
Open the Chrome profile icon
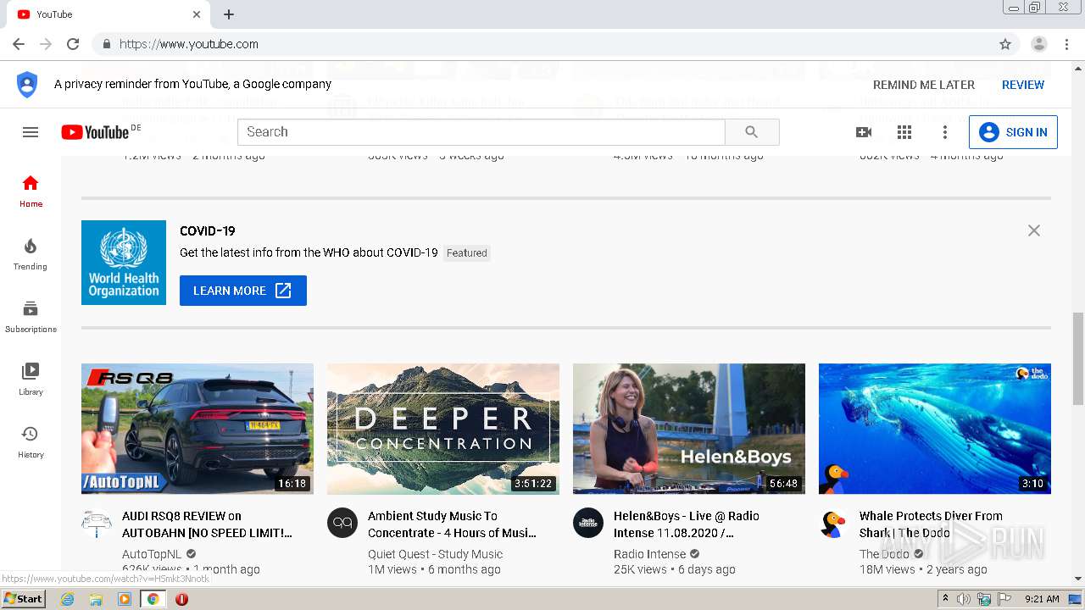(1039, 44)
